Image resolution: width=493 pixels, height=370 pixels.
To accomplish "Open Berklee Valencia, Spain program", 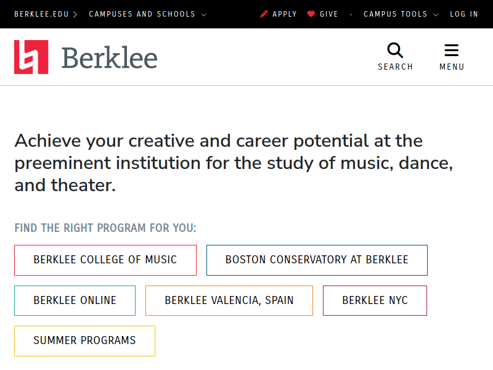I will (229, 300).
